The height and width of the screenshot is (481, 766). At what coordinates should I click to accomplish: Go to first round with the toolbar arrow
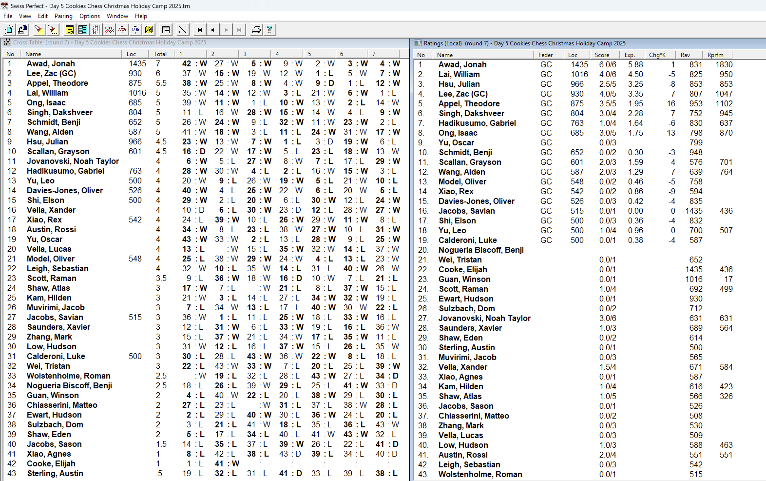(200, 30)
